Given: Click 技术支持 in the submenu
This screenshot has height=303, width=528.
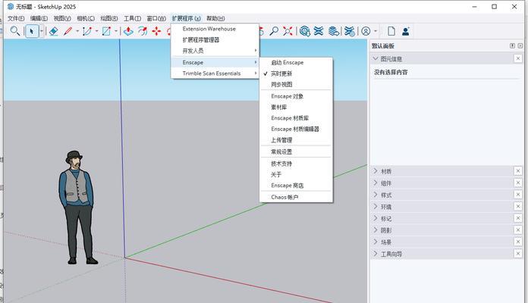Looking at the screenshot, I should 296,164.
